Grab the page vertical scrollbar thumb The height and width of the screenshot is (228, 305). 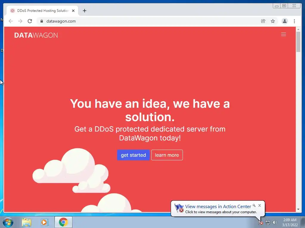pos(298,42)
